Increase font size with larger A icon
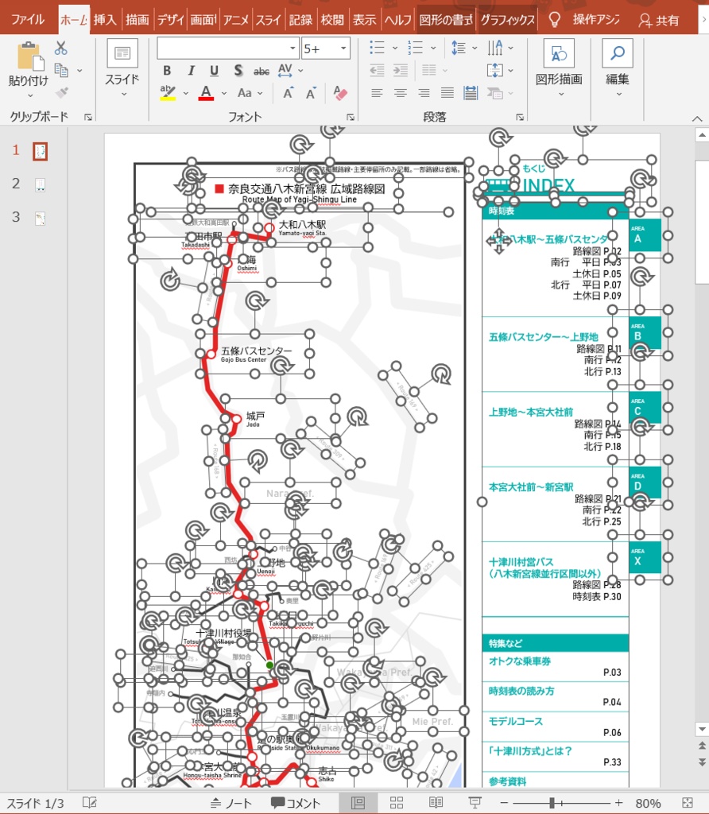Image resolution: width=709 pixels, height=814 pixels. pyautogui.click(x=288, y=94)
